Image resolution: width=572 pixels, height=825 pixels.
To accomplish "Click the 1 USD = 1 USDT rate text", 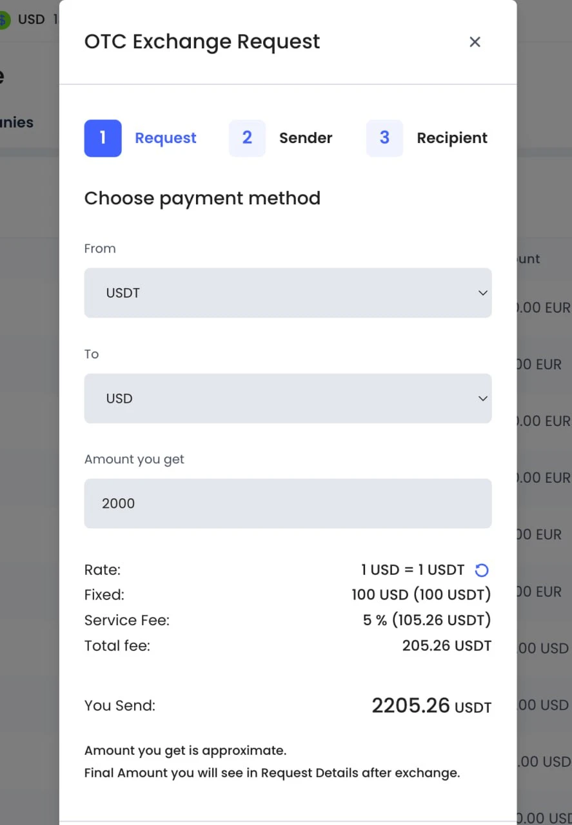I will [x=413, y=570].
